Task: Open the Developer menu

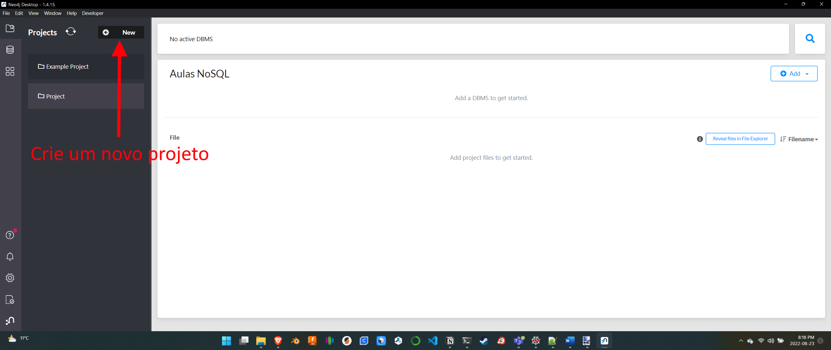Action: 93,13
